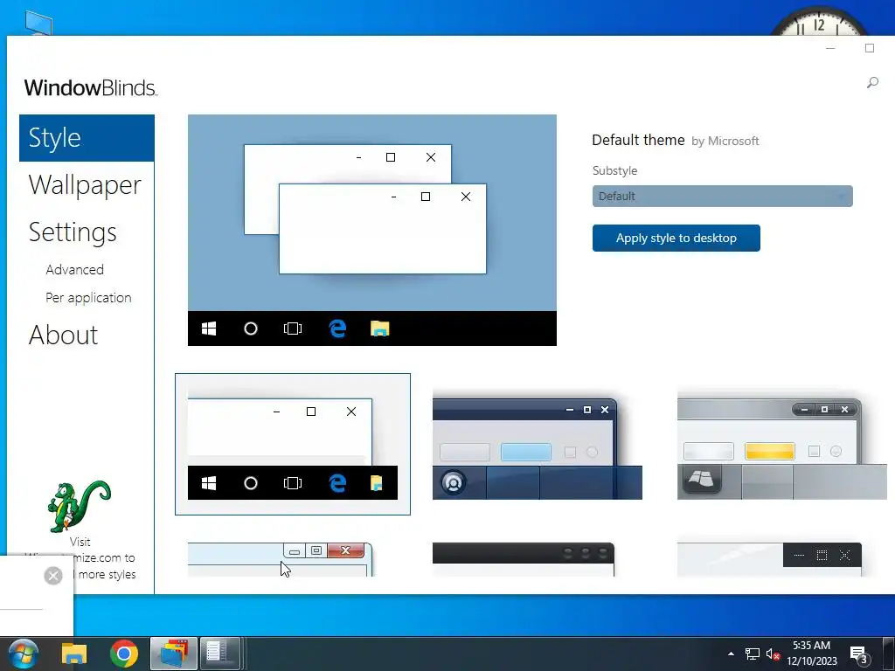Open the clock showing 5:35 AM
The width and height of the screenshot is (895, 671).
812,654
